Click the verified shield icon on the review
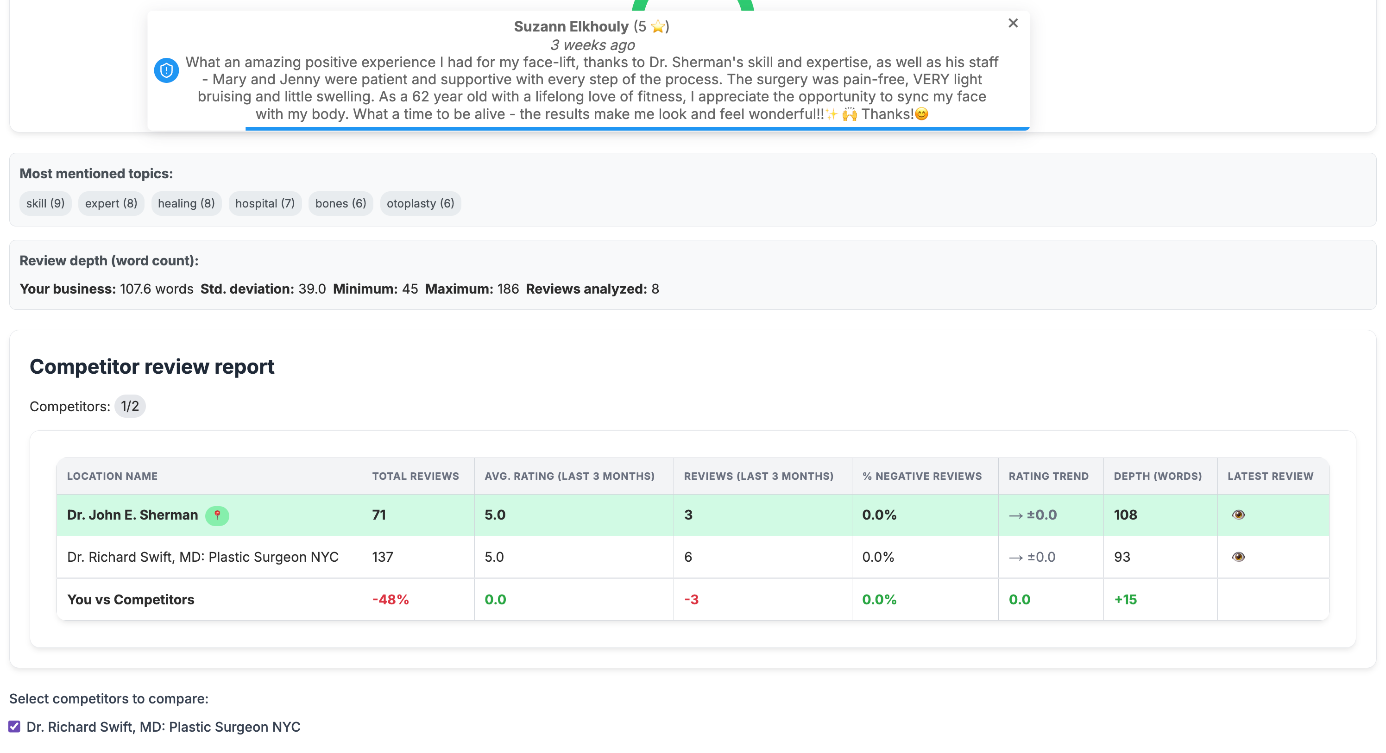The image size is (1386, 753). tap(167, 70)
